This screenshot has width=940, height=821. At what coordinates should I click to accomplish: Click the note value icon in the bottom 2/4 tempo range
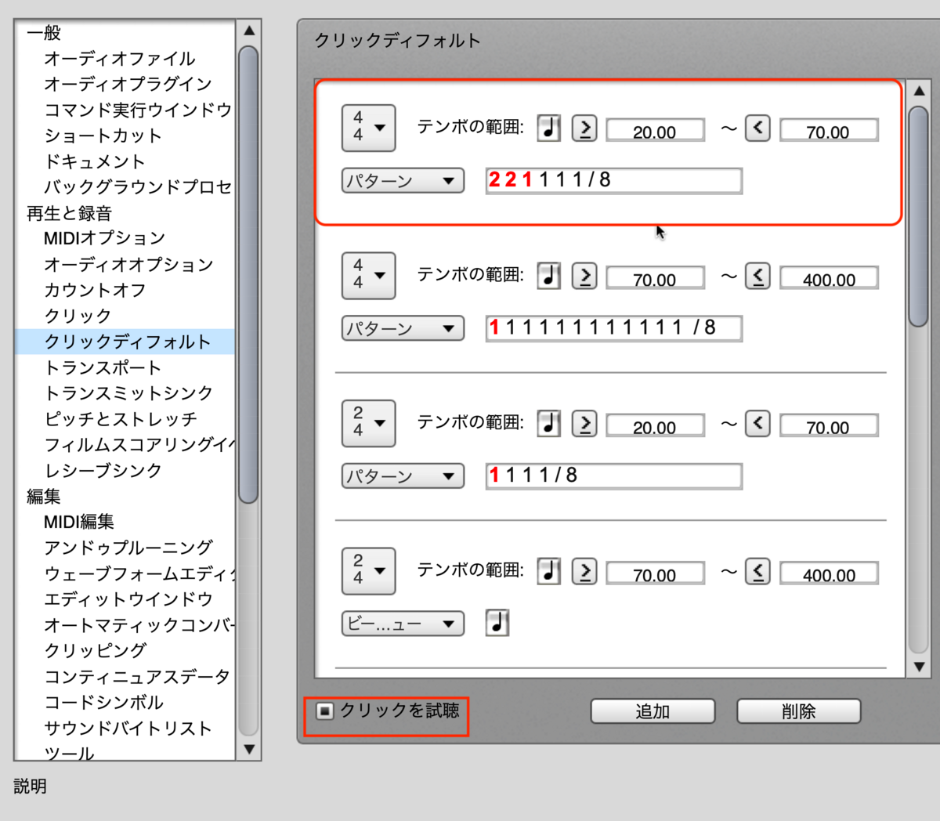pos(548,571)
